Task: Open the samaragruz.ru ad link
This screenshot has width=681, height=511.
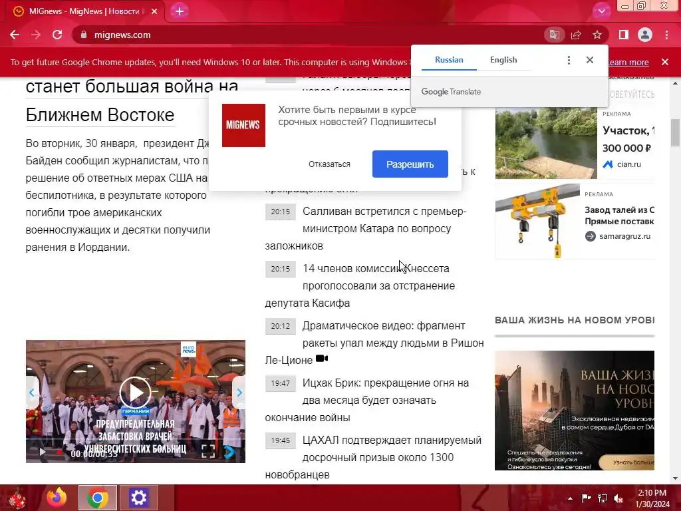Action: point(624,236)
